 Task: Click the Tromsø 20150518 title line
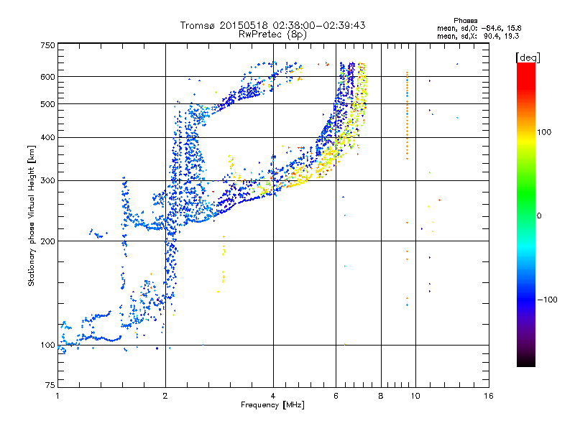pyautogui.click(x=272, y=25)
